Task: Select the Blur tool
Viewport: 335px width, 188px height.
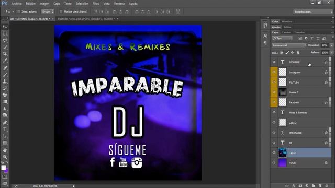Action: [5, 109]
